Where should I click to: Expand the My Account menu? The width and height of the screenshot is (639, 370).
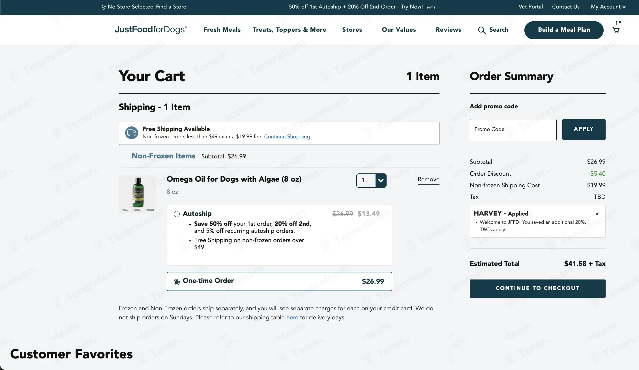click(x=608, y=7)
